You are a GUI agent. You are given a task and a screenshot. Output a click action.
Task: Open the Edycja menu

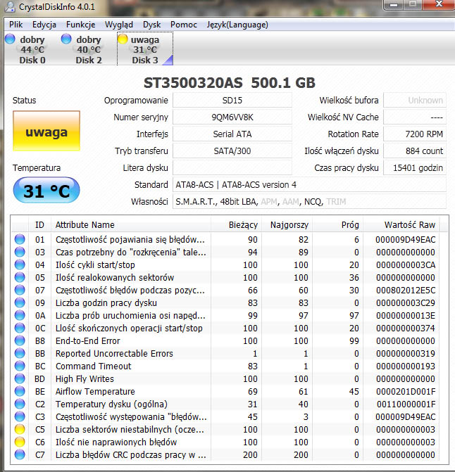click(x=44, y=25)
